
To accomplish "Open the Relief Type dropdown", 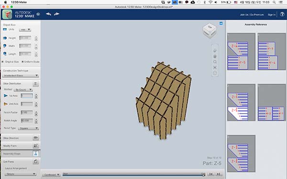I will point(28,128).
